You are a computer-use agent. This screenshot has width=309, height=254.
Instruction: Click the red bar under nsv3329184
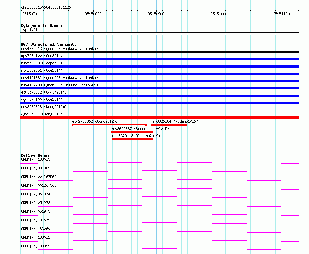(169, 125)
